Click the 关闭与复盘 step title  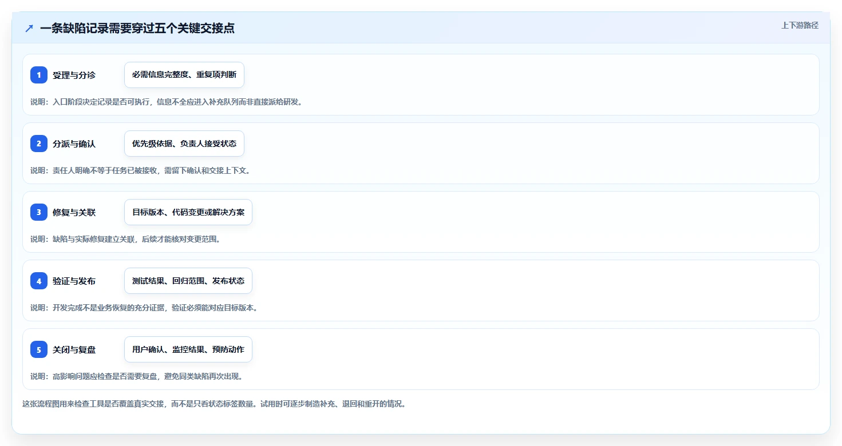tap(74, 349)
